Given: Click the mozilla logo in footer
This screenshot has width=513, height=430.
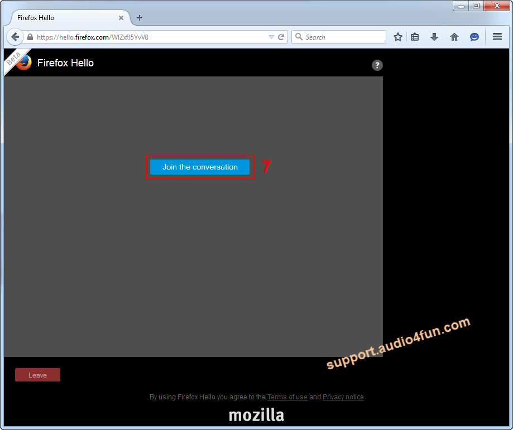Looking at the screenshot, I should (257, 415).
